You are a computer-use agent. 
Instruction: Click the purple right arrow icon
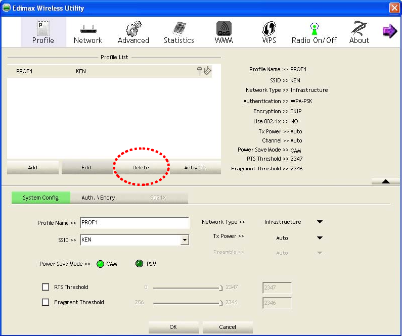[x=390, y=31]
